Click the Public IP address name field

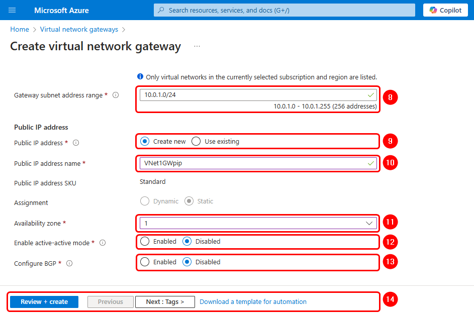[x=254, y=163]
